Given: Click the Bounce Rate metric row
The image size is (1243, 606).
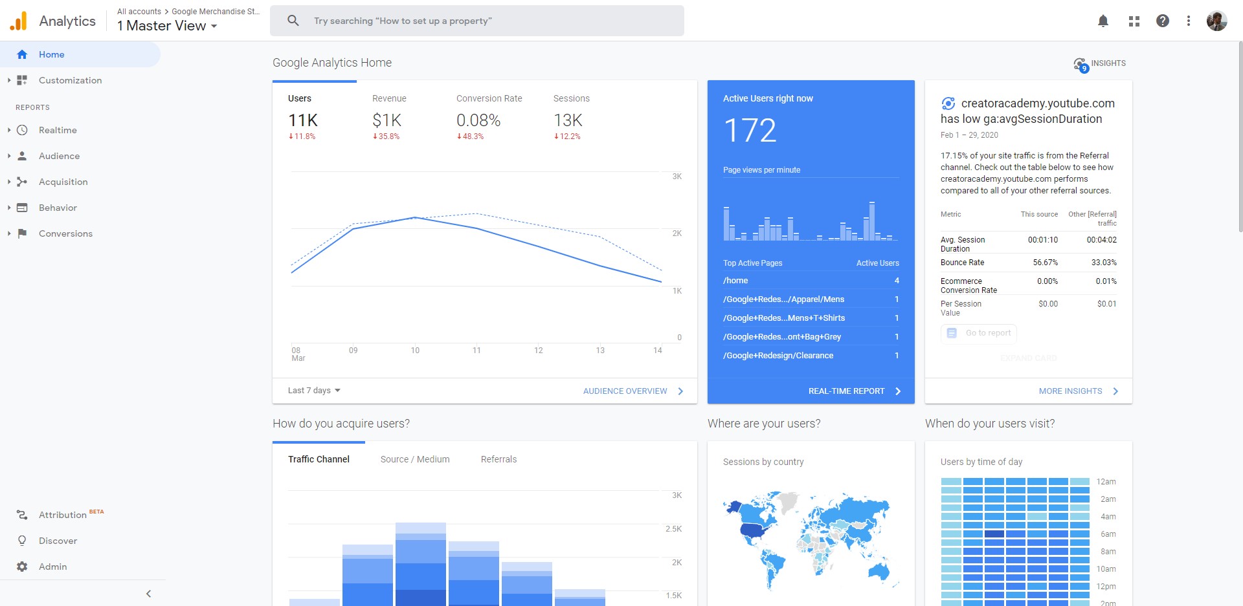Looking at the screenshot, I should click(1028, 263).
